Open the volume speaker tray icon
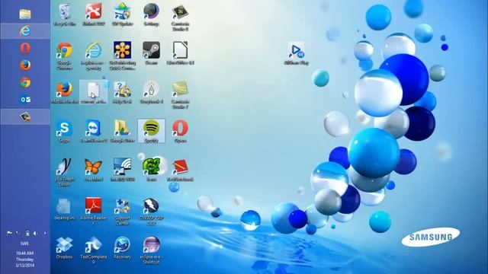The width and height of the screenshot is (488, 274). pos(36,233)
